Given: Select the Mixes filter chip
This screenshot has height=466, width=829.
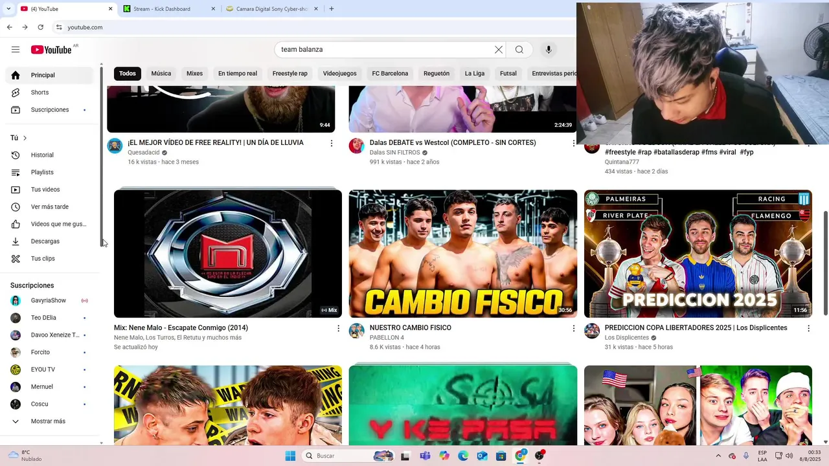Looking at the screenshot, I should click(x=194, y=74).
